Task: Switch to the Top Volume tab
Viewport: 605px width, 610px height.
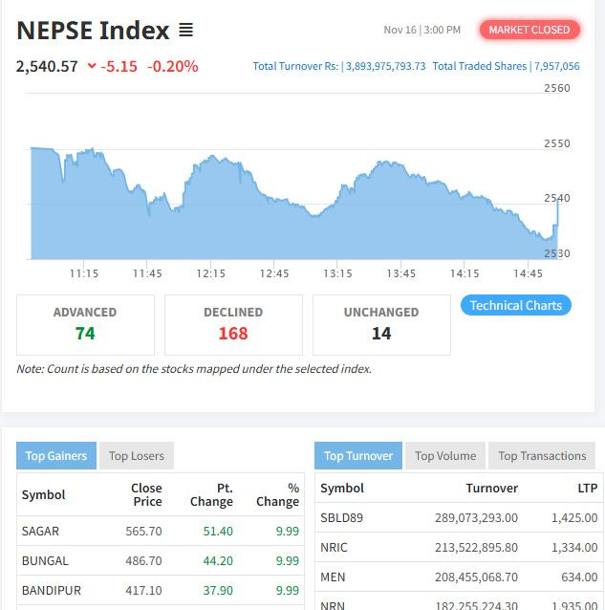Action: click(444, 456)
